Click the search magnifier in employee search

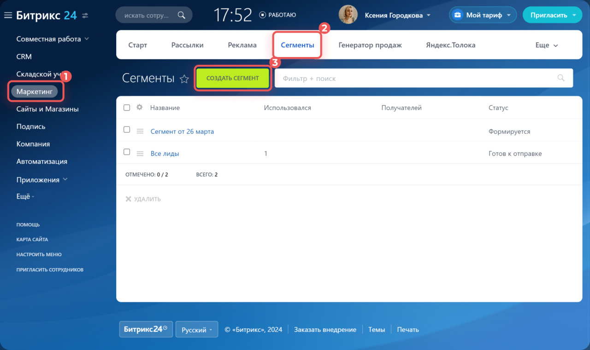click(x=182, y=15)
